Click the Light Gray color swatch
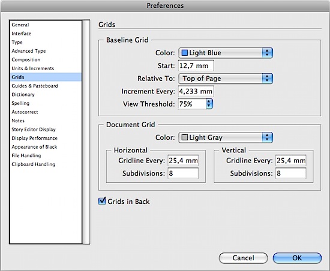 [x=184, y=137]
